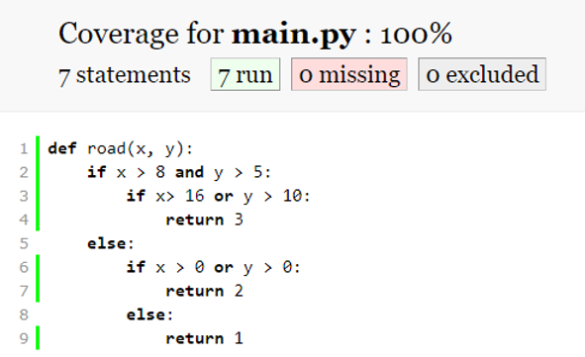The image size is (585, 357).
Task: Click the 'else:' on line 5
Action: coord(111,243)
